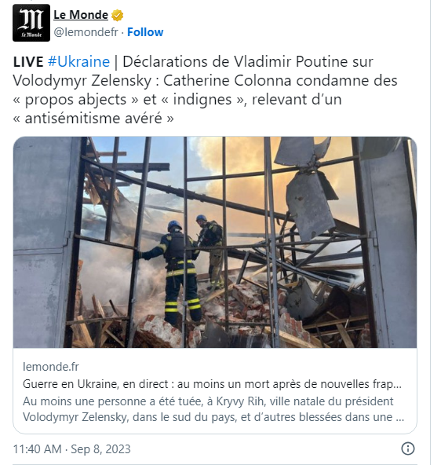Open the Le Monde profile avatar

tap(31, 23)
